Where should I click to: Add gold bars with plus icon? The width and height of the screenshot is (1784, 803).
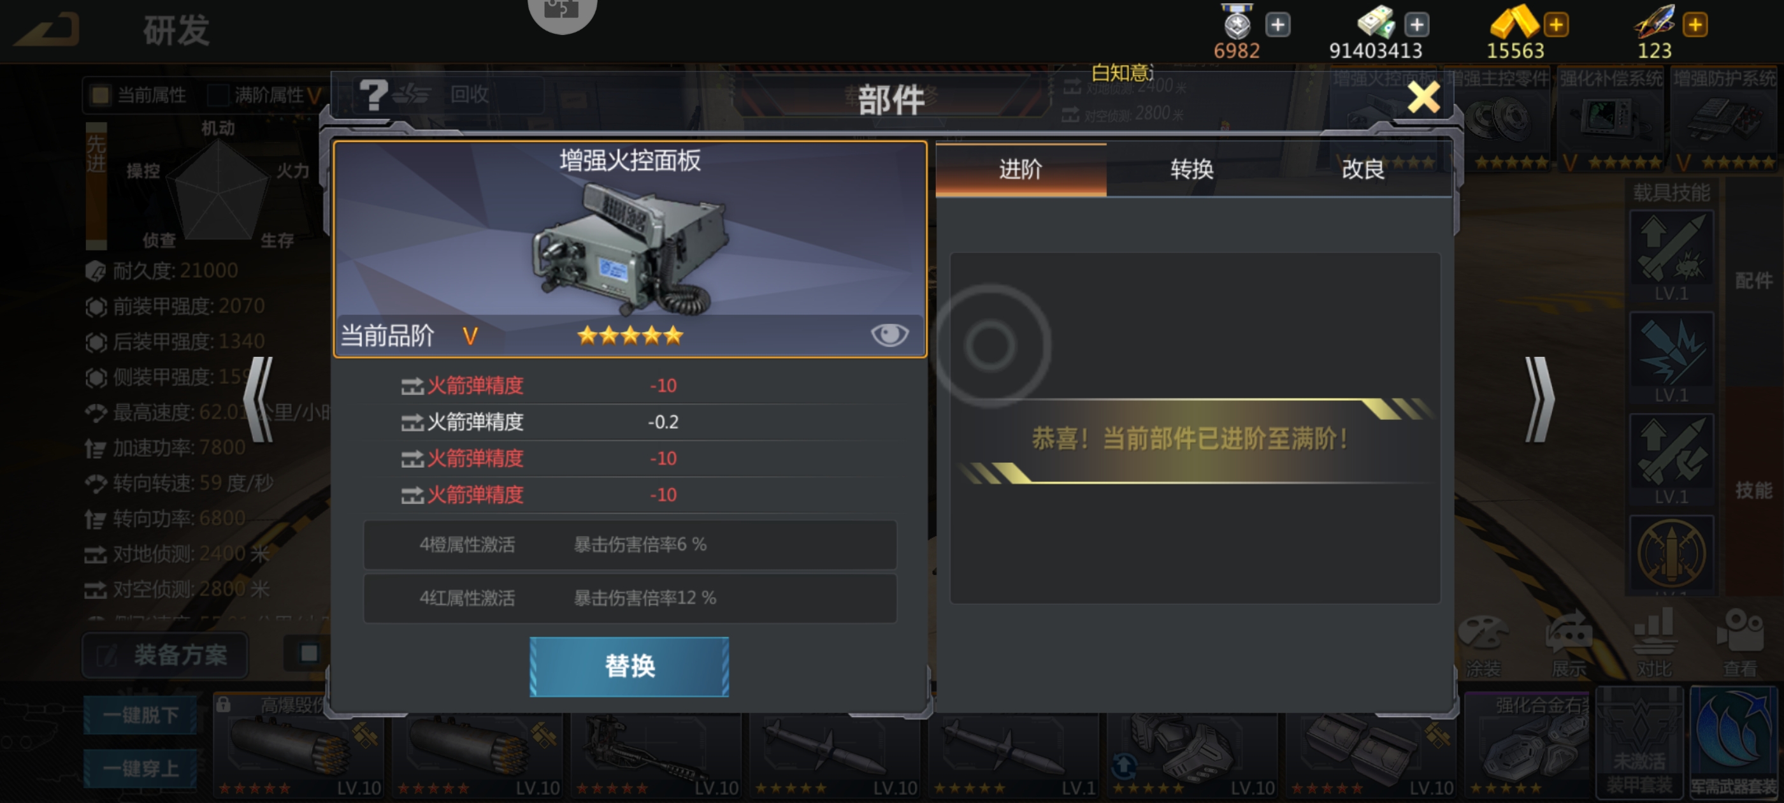point(1556,25)
